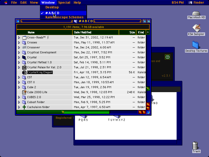Expand the Cryptical Envelopment disclosure triangle
Viewport: 209px width, 157px height.
19,52
